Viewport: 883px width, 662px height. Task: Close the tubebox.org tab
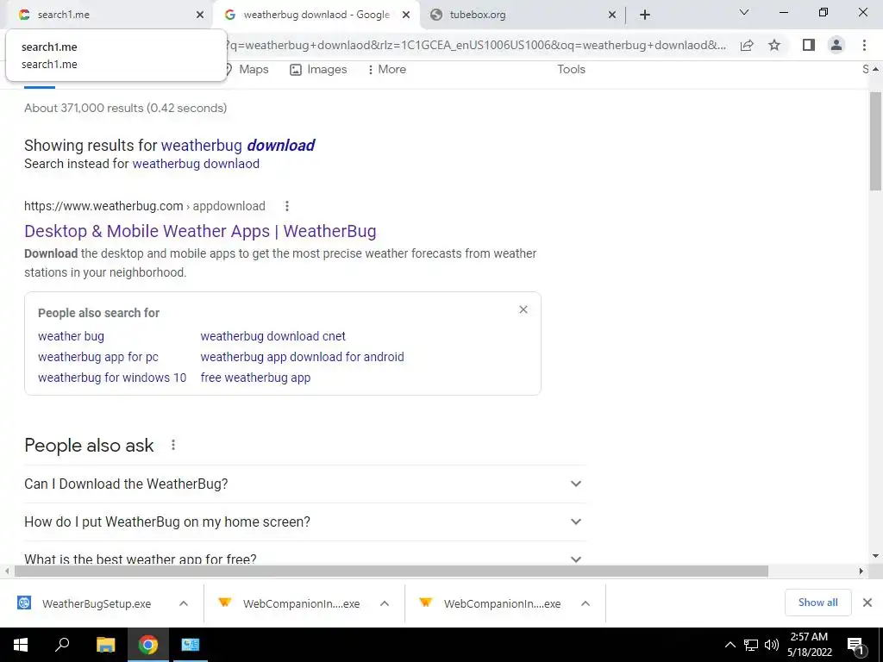pos(612,15)
